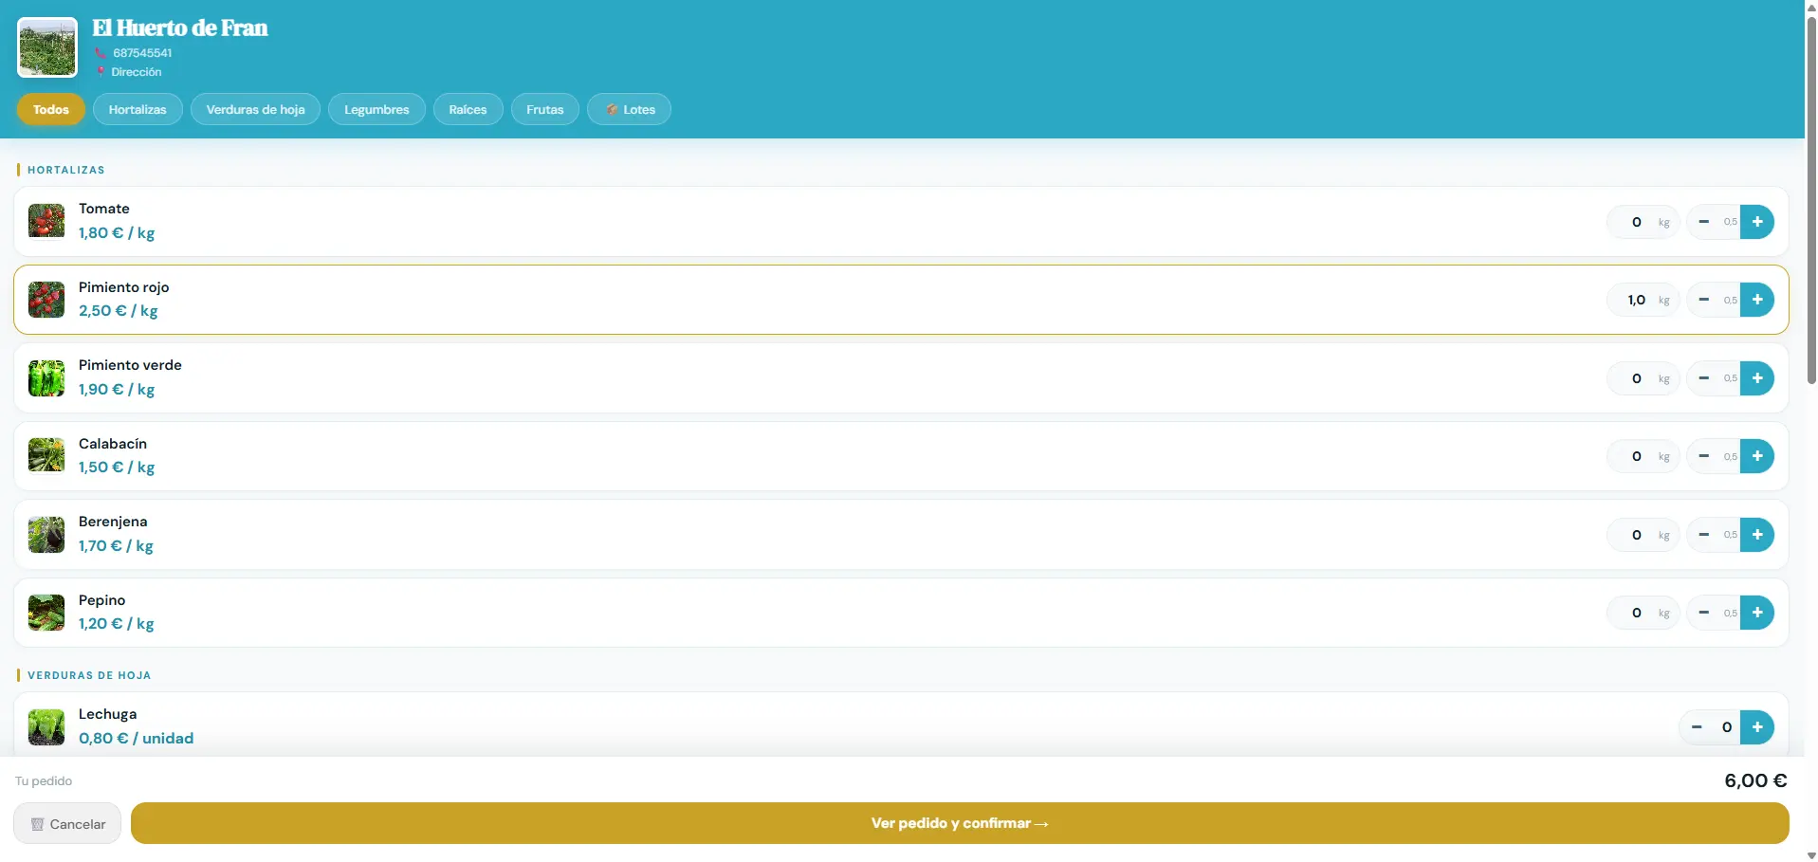
Task: Open the Lotes category with box icon
Action: click(x=629, y=110)
